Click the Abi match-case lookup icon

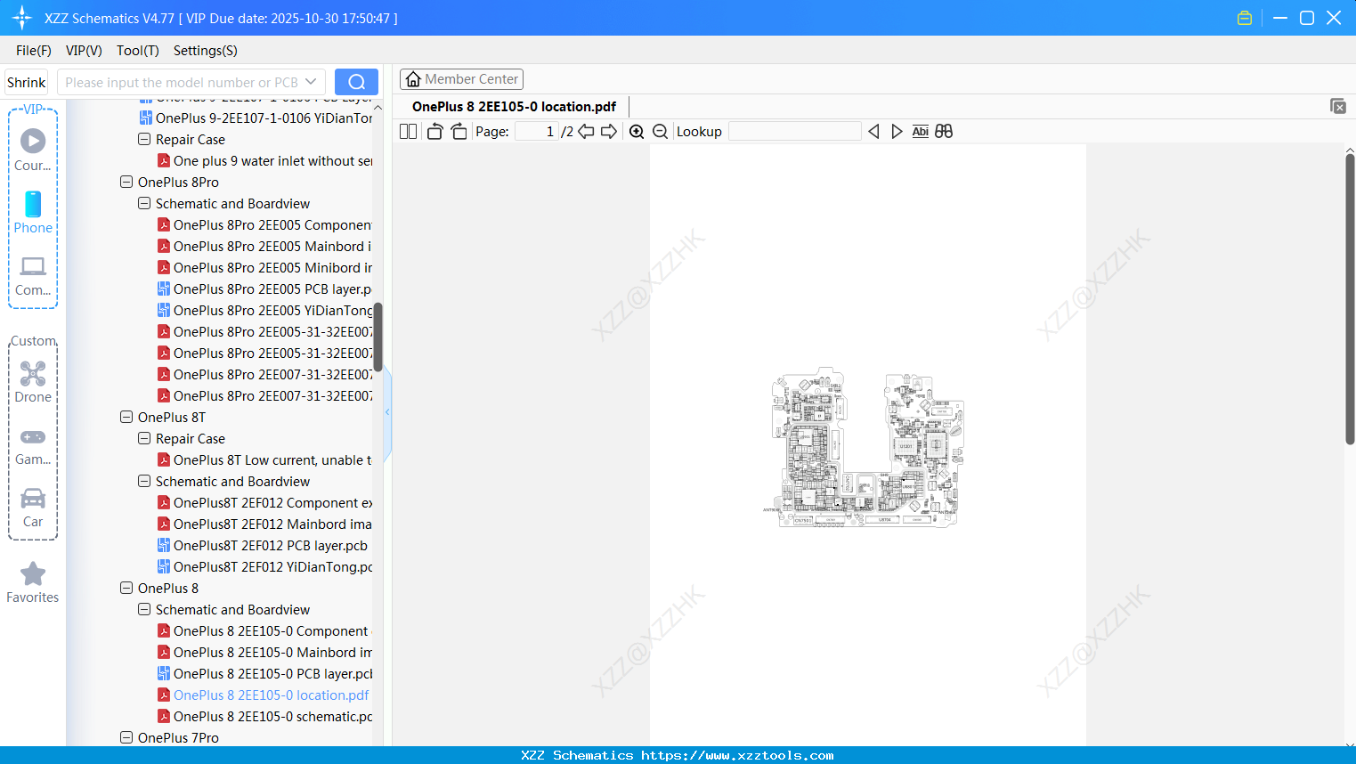(x=920, y=131)
